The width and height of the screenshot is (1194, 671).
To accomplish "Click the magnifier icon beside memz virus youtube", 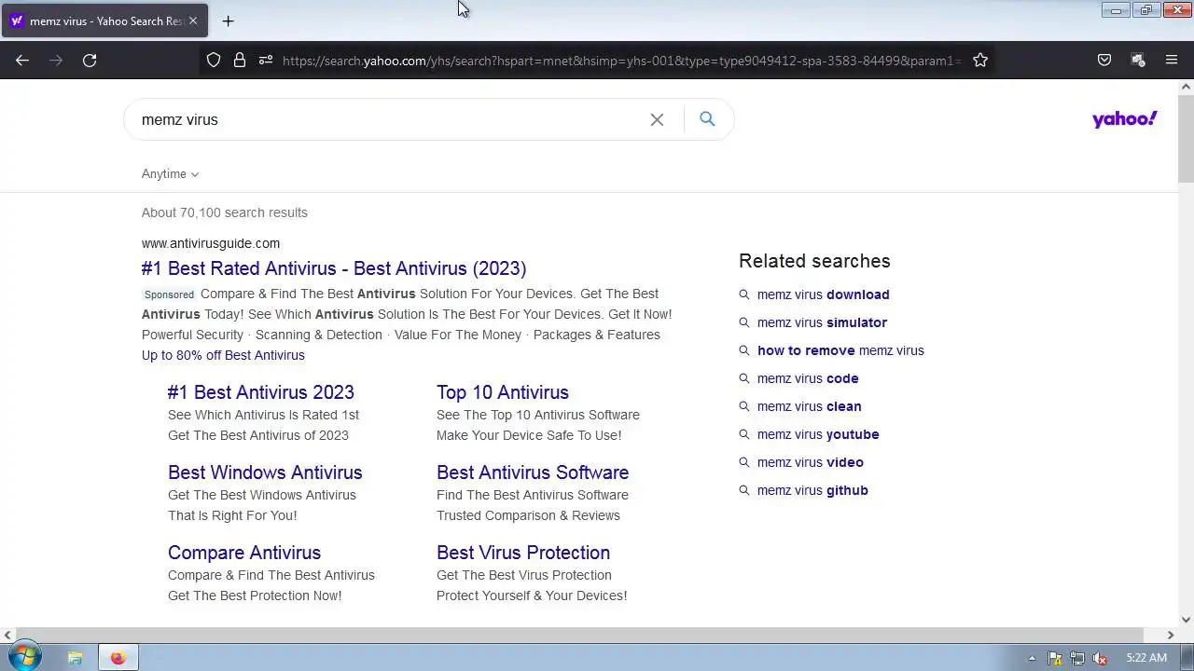I will (744, 434).
